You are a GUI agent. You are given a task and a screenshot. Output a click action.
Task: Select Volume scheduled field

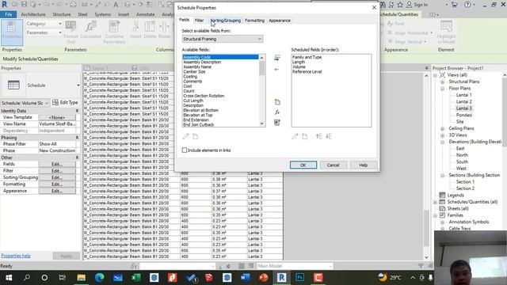pyautogui.click(x=299, y=66)
